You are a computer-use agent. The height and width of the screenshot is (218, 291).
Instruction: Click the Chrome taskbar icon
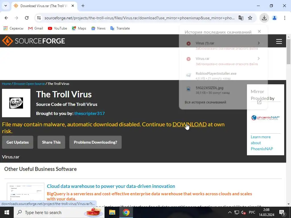pos(126,212)
